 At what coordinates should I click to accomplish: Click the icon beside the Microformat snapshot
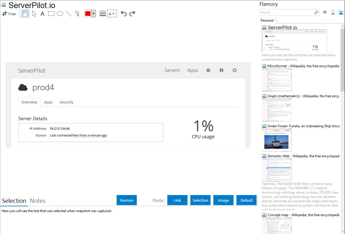(x=264, y=66)
